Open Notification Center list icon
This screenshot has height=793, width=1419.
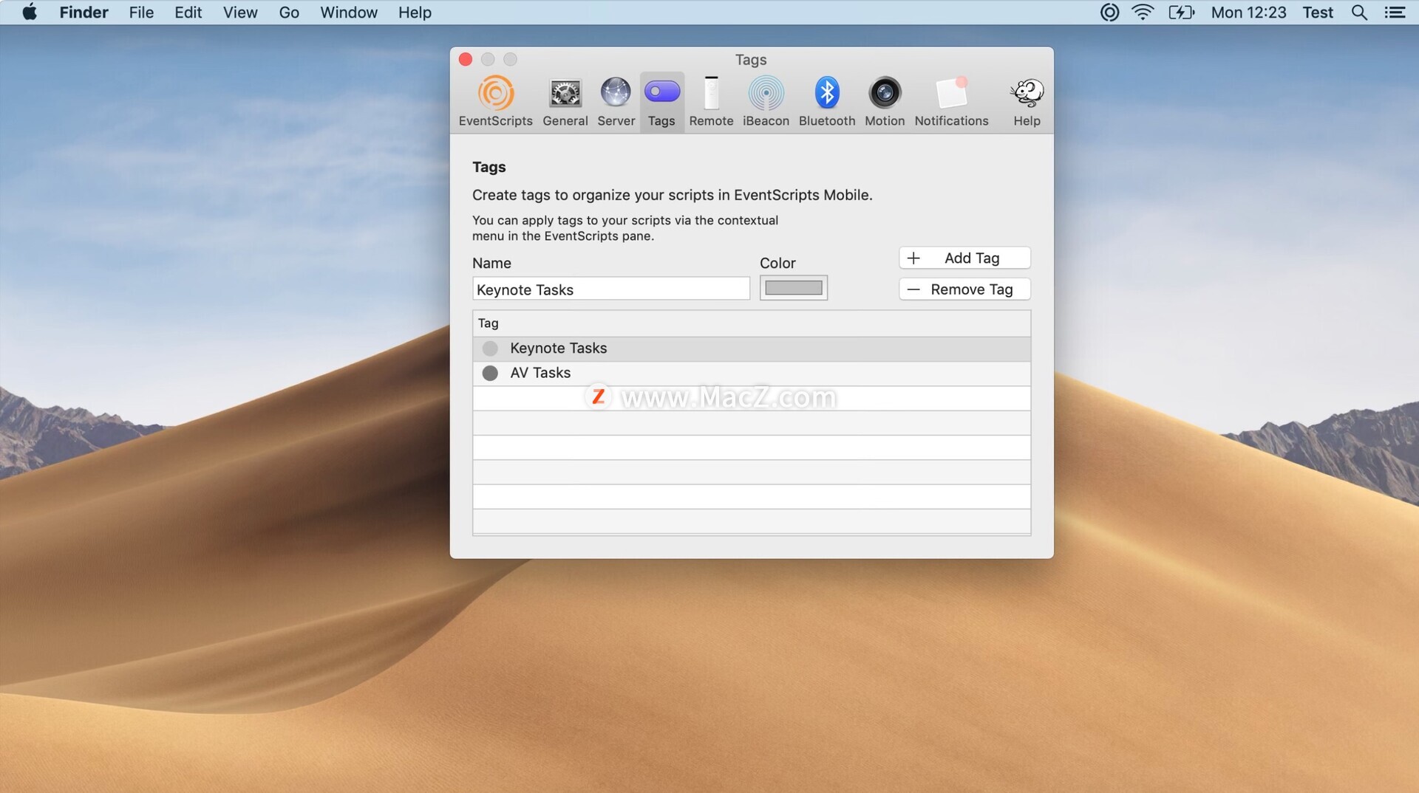pyautogui.click(x=1395, y=13)
